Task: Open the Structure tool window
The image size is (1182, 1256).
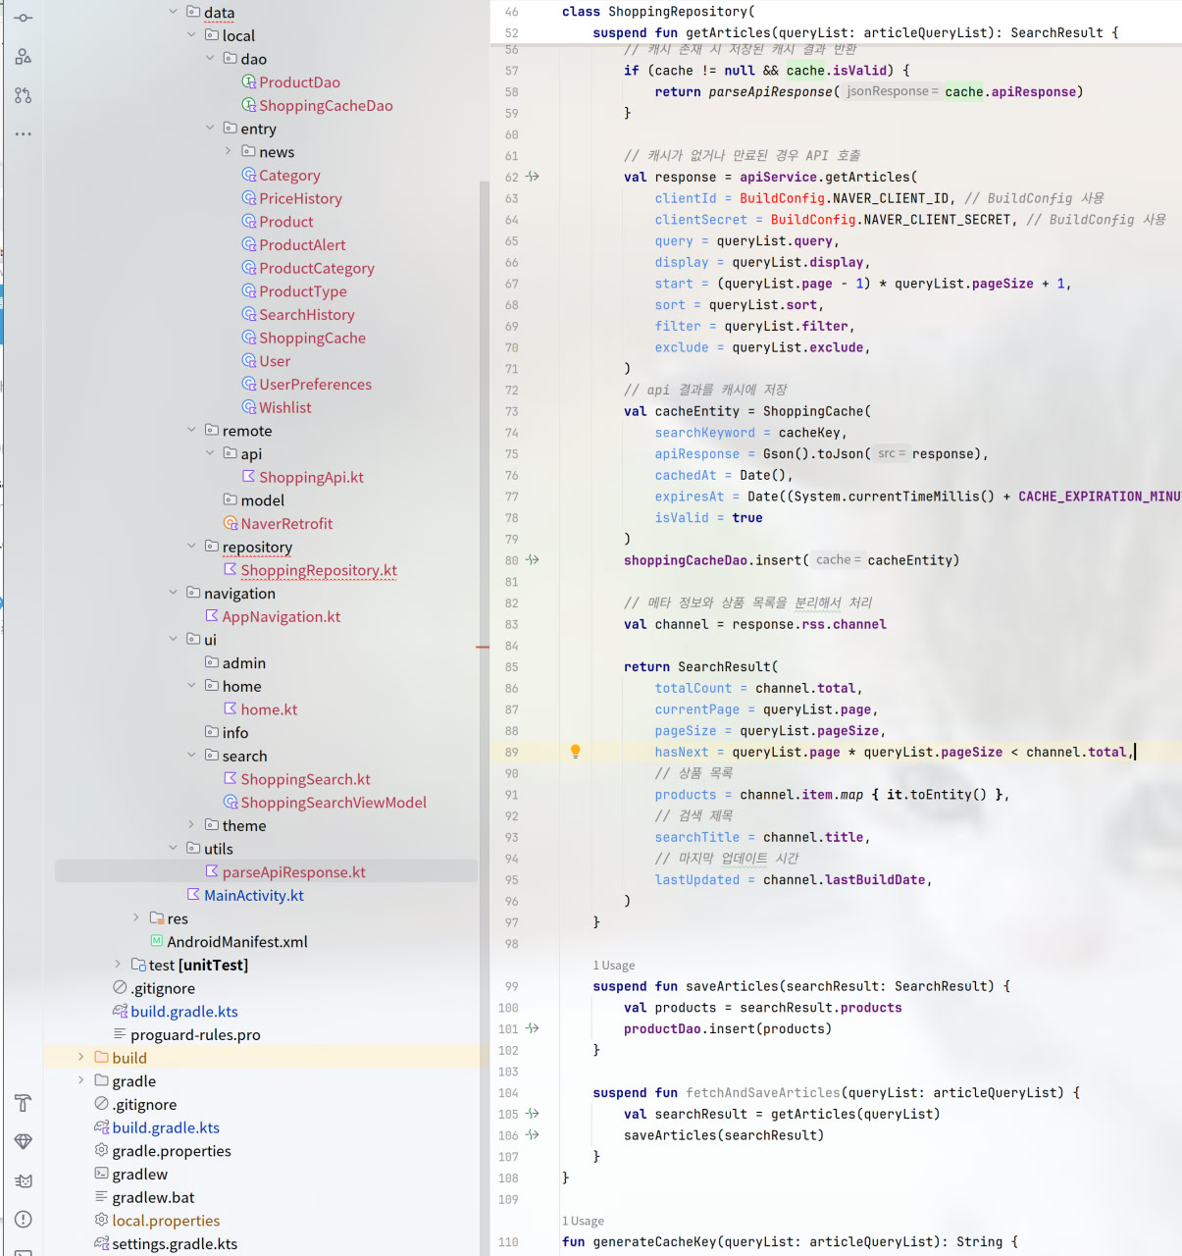Action: pos(24,56)
